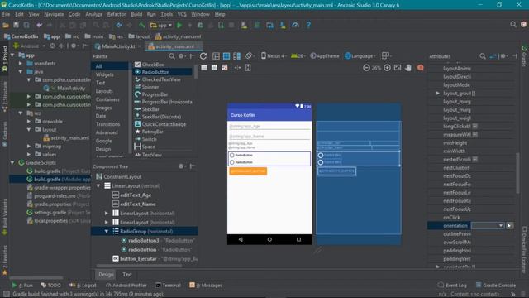Click the Back button in phone preview

click(241, 239)
